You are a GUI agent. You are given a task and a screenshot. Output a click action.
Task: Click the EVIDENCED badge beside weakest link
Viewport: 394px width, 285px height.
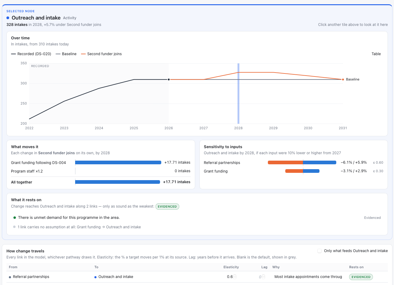(x=167, y=206)
